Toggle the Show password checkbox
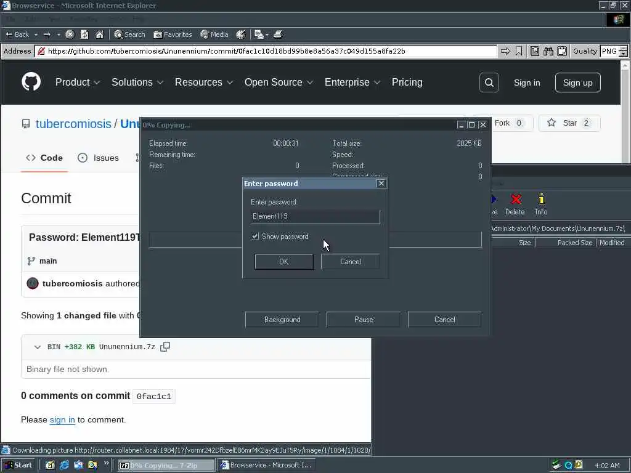 (254, 236)
